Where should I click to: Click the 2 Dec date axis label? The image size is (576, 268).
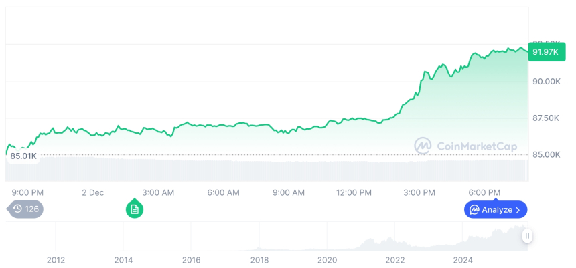93,192
